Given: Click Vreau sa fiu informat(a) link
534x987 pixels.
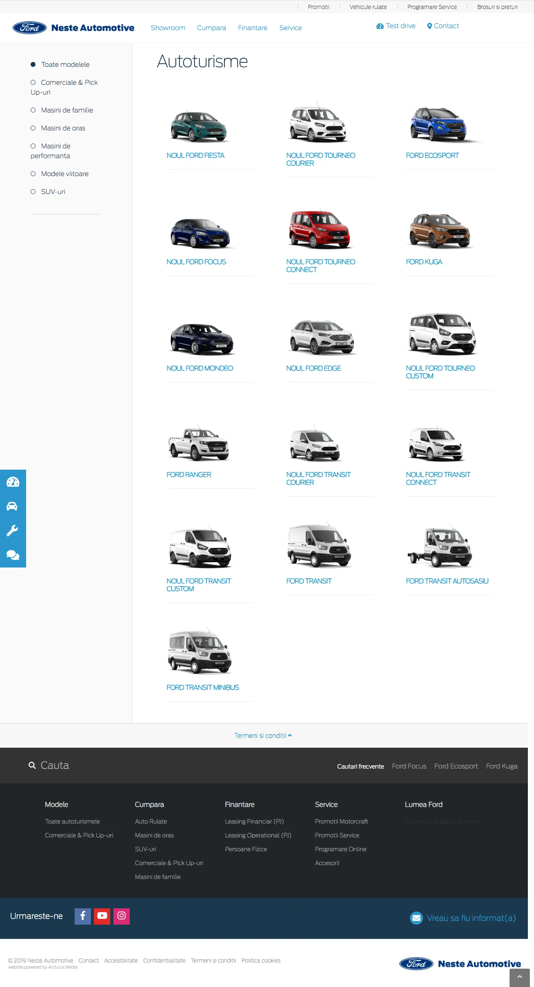Looking at the screenshot, I should (472, 918).
